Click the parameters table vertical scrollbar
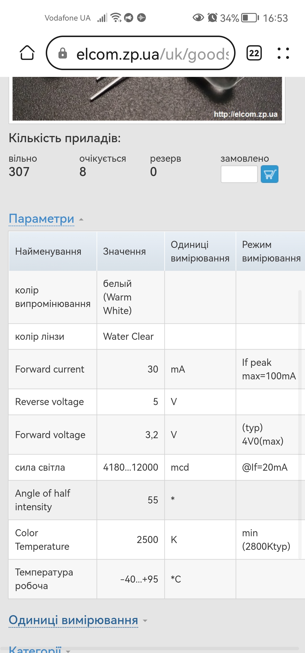This screenshot has height=653, width=305. click(x=300, y=424)
